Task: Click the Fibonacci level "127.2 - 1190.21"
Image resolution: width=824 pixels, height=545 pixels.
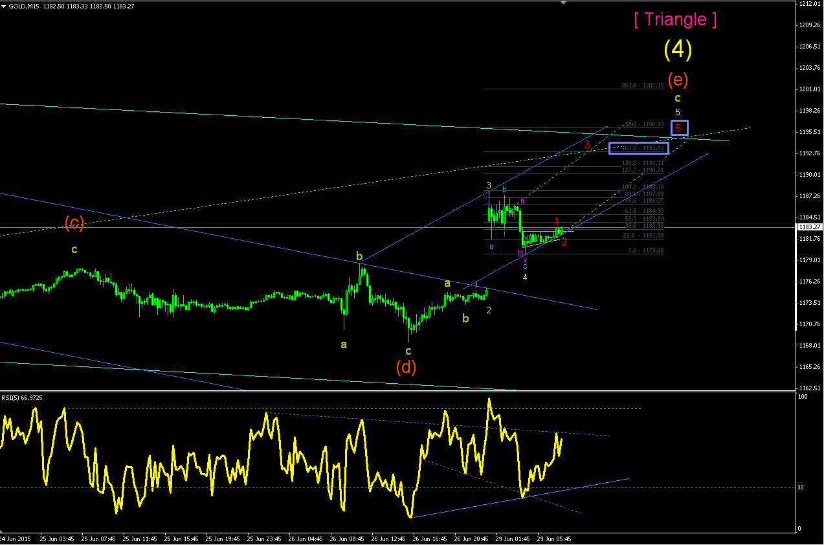Action: click(643, 170)
